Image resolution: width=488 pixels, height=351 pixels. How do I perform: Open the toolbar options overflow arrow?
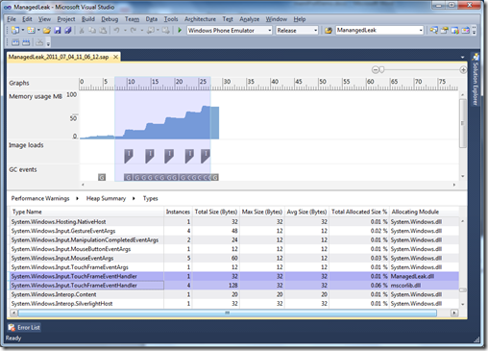point(475,31)
